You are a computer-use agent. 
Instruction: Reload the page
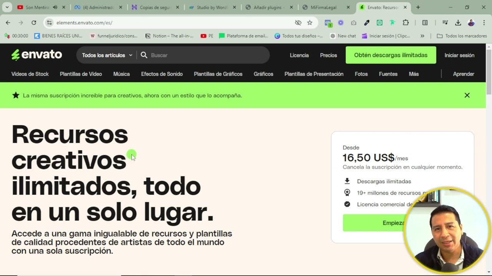point(34,23)
